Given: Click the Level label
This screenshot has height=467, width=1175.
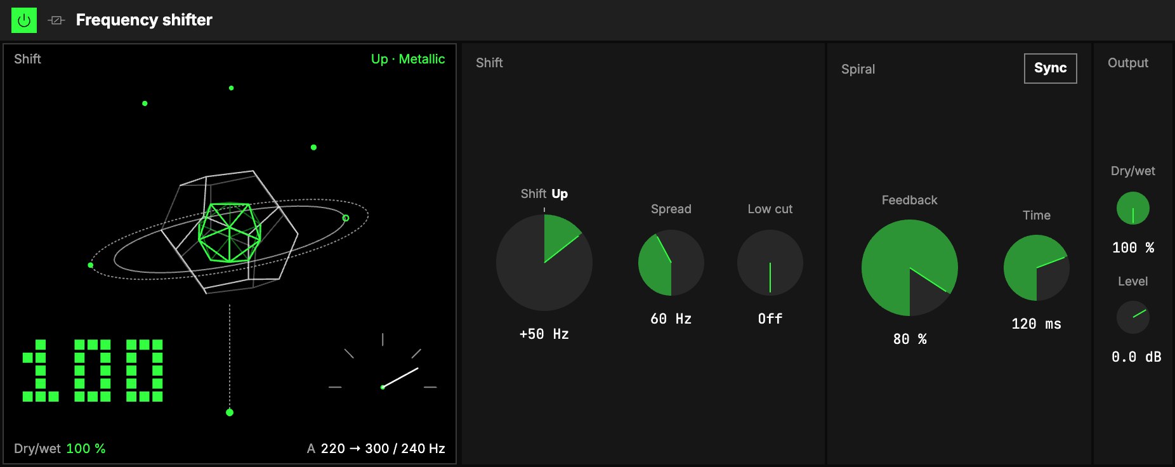Looking at the screenshot, I should click(1133, 281).
